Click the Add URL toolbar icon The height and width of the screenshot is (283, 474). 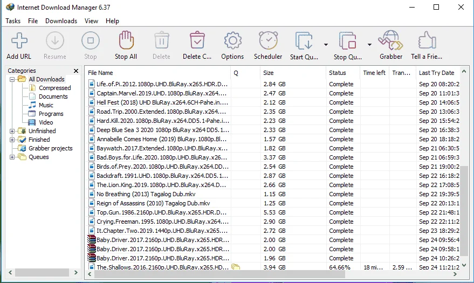coord(19,40)
